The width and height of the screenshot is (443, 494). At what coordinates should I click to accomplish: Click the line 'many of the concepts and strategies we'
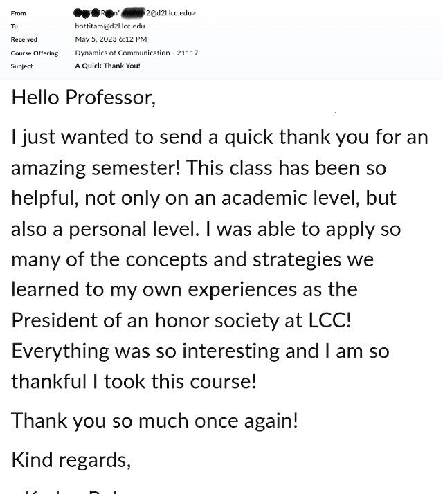pyautogui.click(x=192, y=259)
